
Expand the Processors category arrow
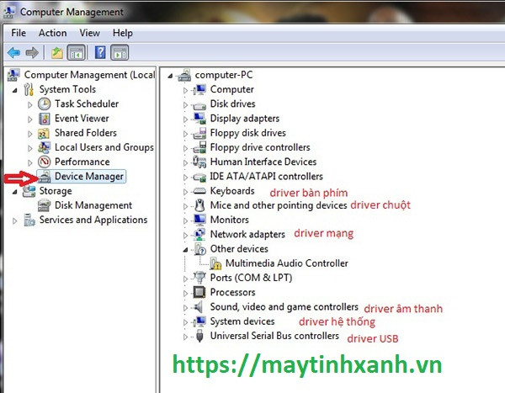point(185,294)
